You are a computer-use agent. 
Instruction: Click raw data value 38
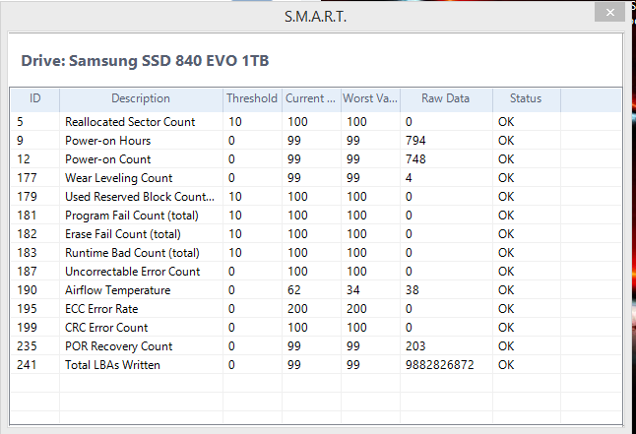[x=413, y=290]
